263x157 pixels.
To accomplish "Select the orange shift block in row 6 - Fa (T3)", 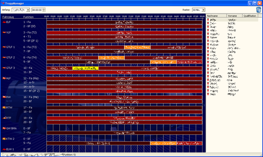I will [x=137, y=47].
